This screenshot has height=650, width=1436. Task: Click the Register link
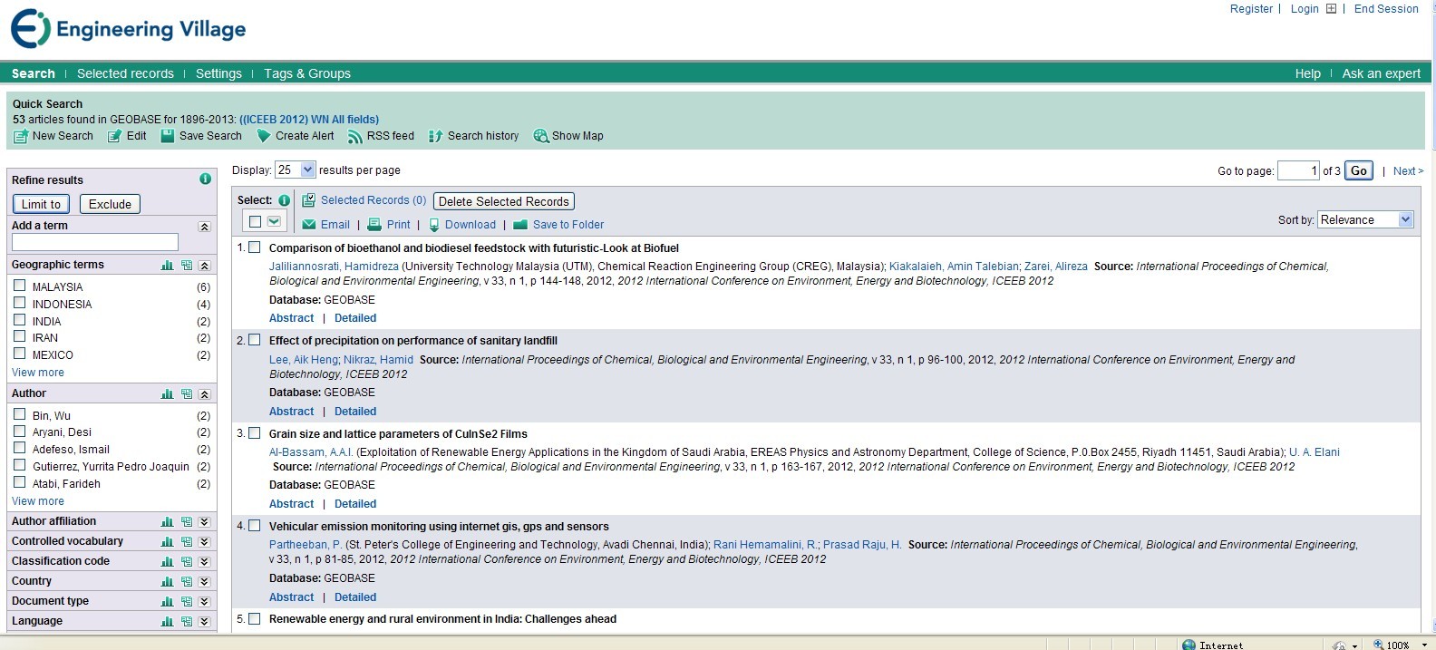(x=1251, y=9)
